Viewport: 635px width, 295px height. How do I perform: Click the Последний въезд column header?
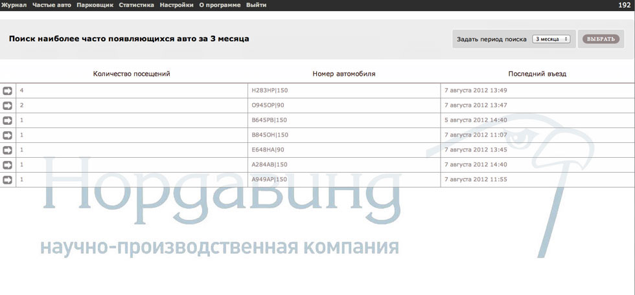(x=537, y=74)
